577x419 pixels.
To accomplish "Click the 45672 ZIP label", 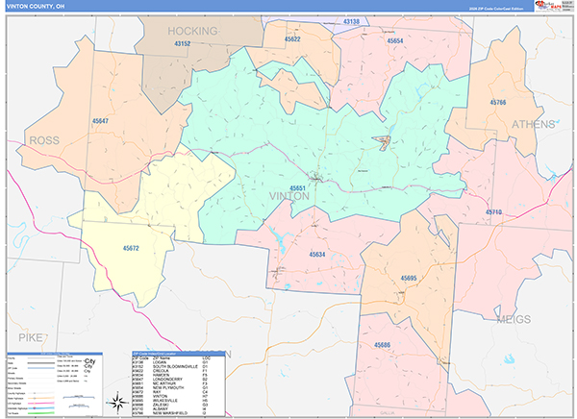I will [131, 248].
